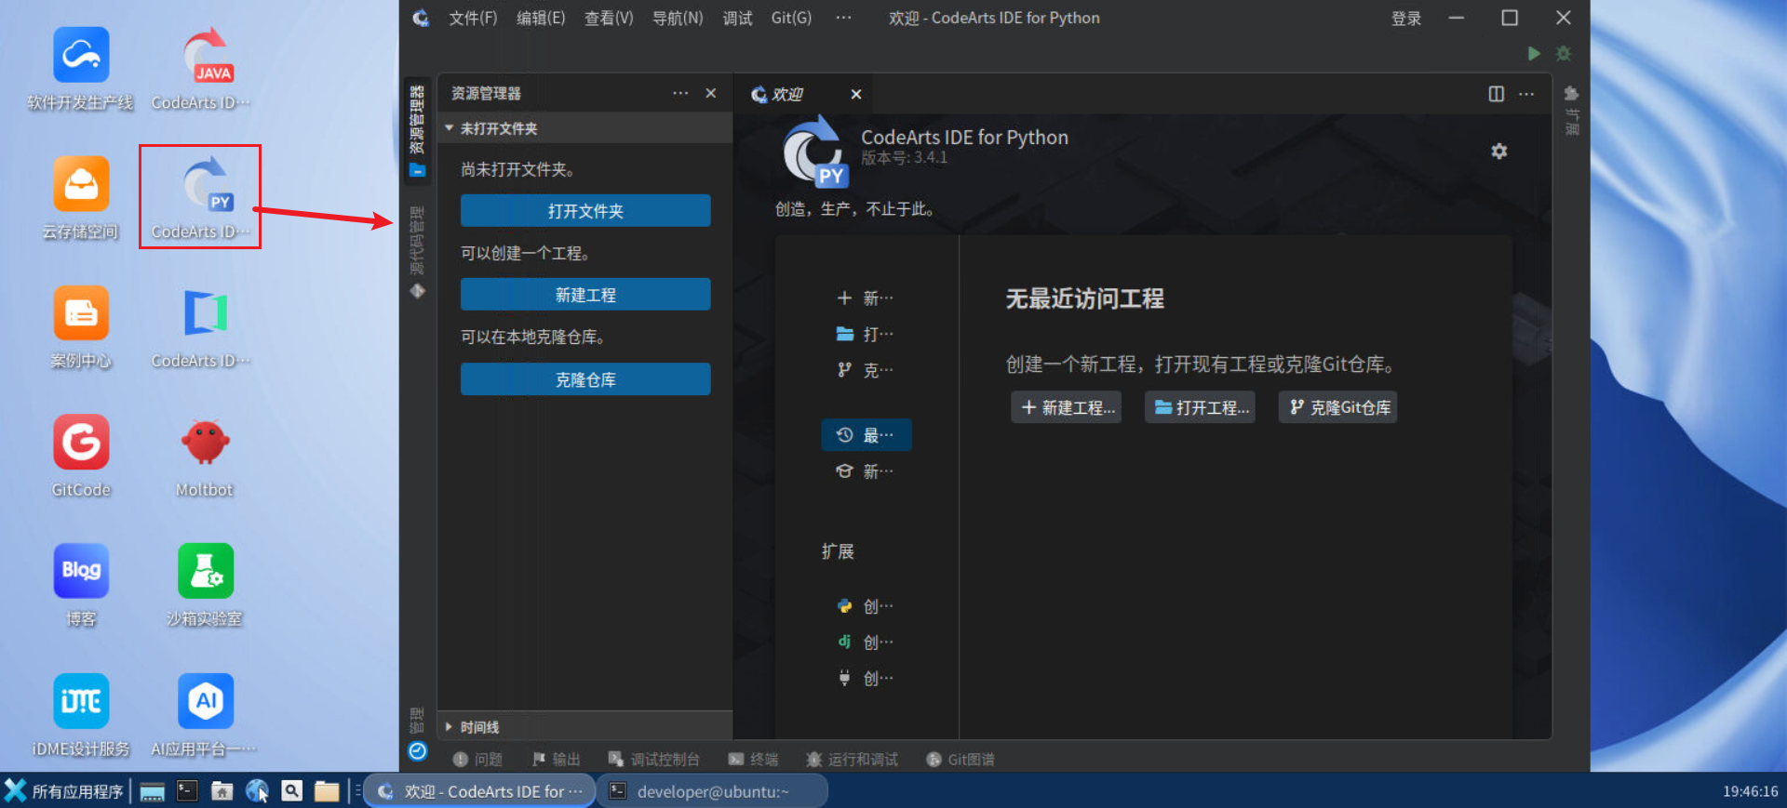This screenshot has width=1787, height=808.
Task: Open the overflow (…) menu in menu bar
Action: pos(843,18)
